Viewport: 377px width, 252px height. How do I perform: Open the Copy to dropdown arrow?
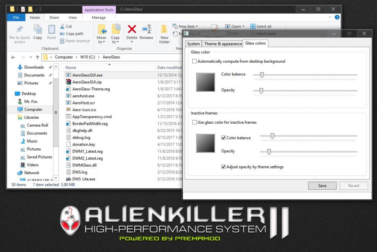115,42
